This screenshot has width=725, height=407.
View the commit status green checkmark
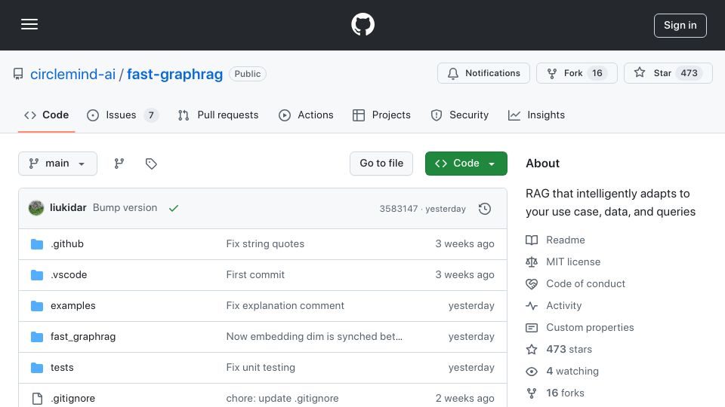pos(174,208)
